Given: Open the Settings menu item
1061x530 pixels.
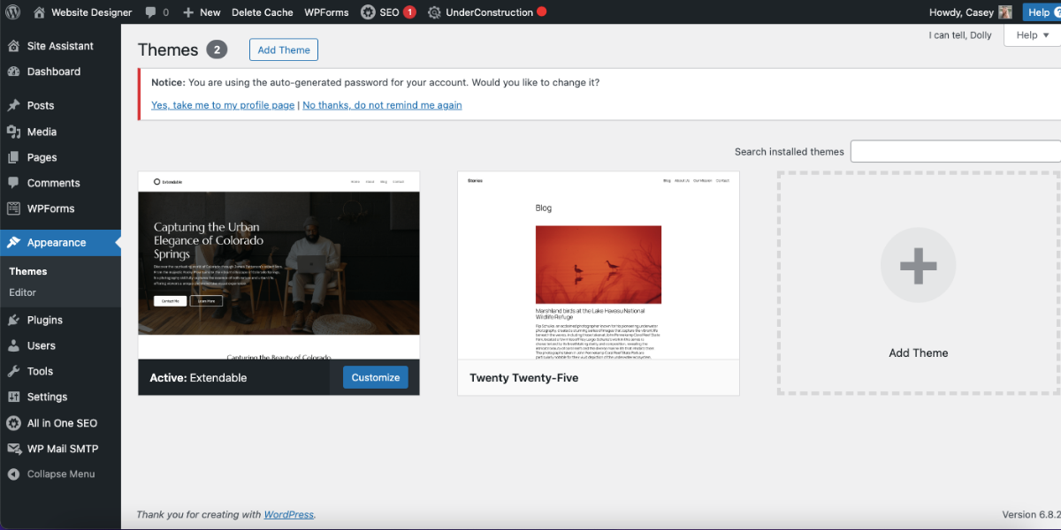Looking at the screenshot, I should point(60,397).
